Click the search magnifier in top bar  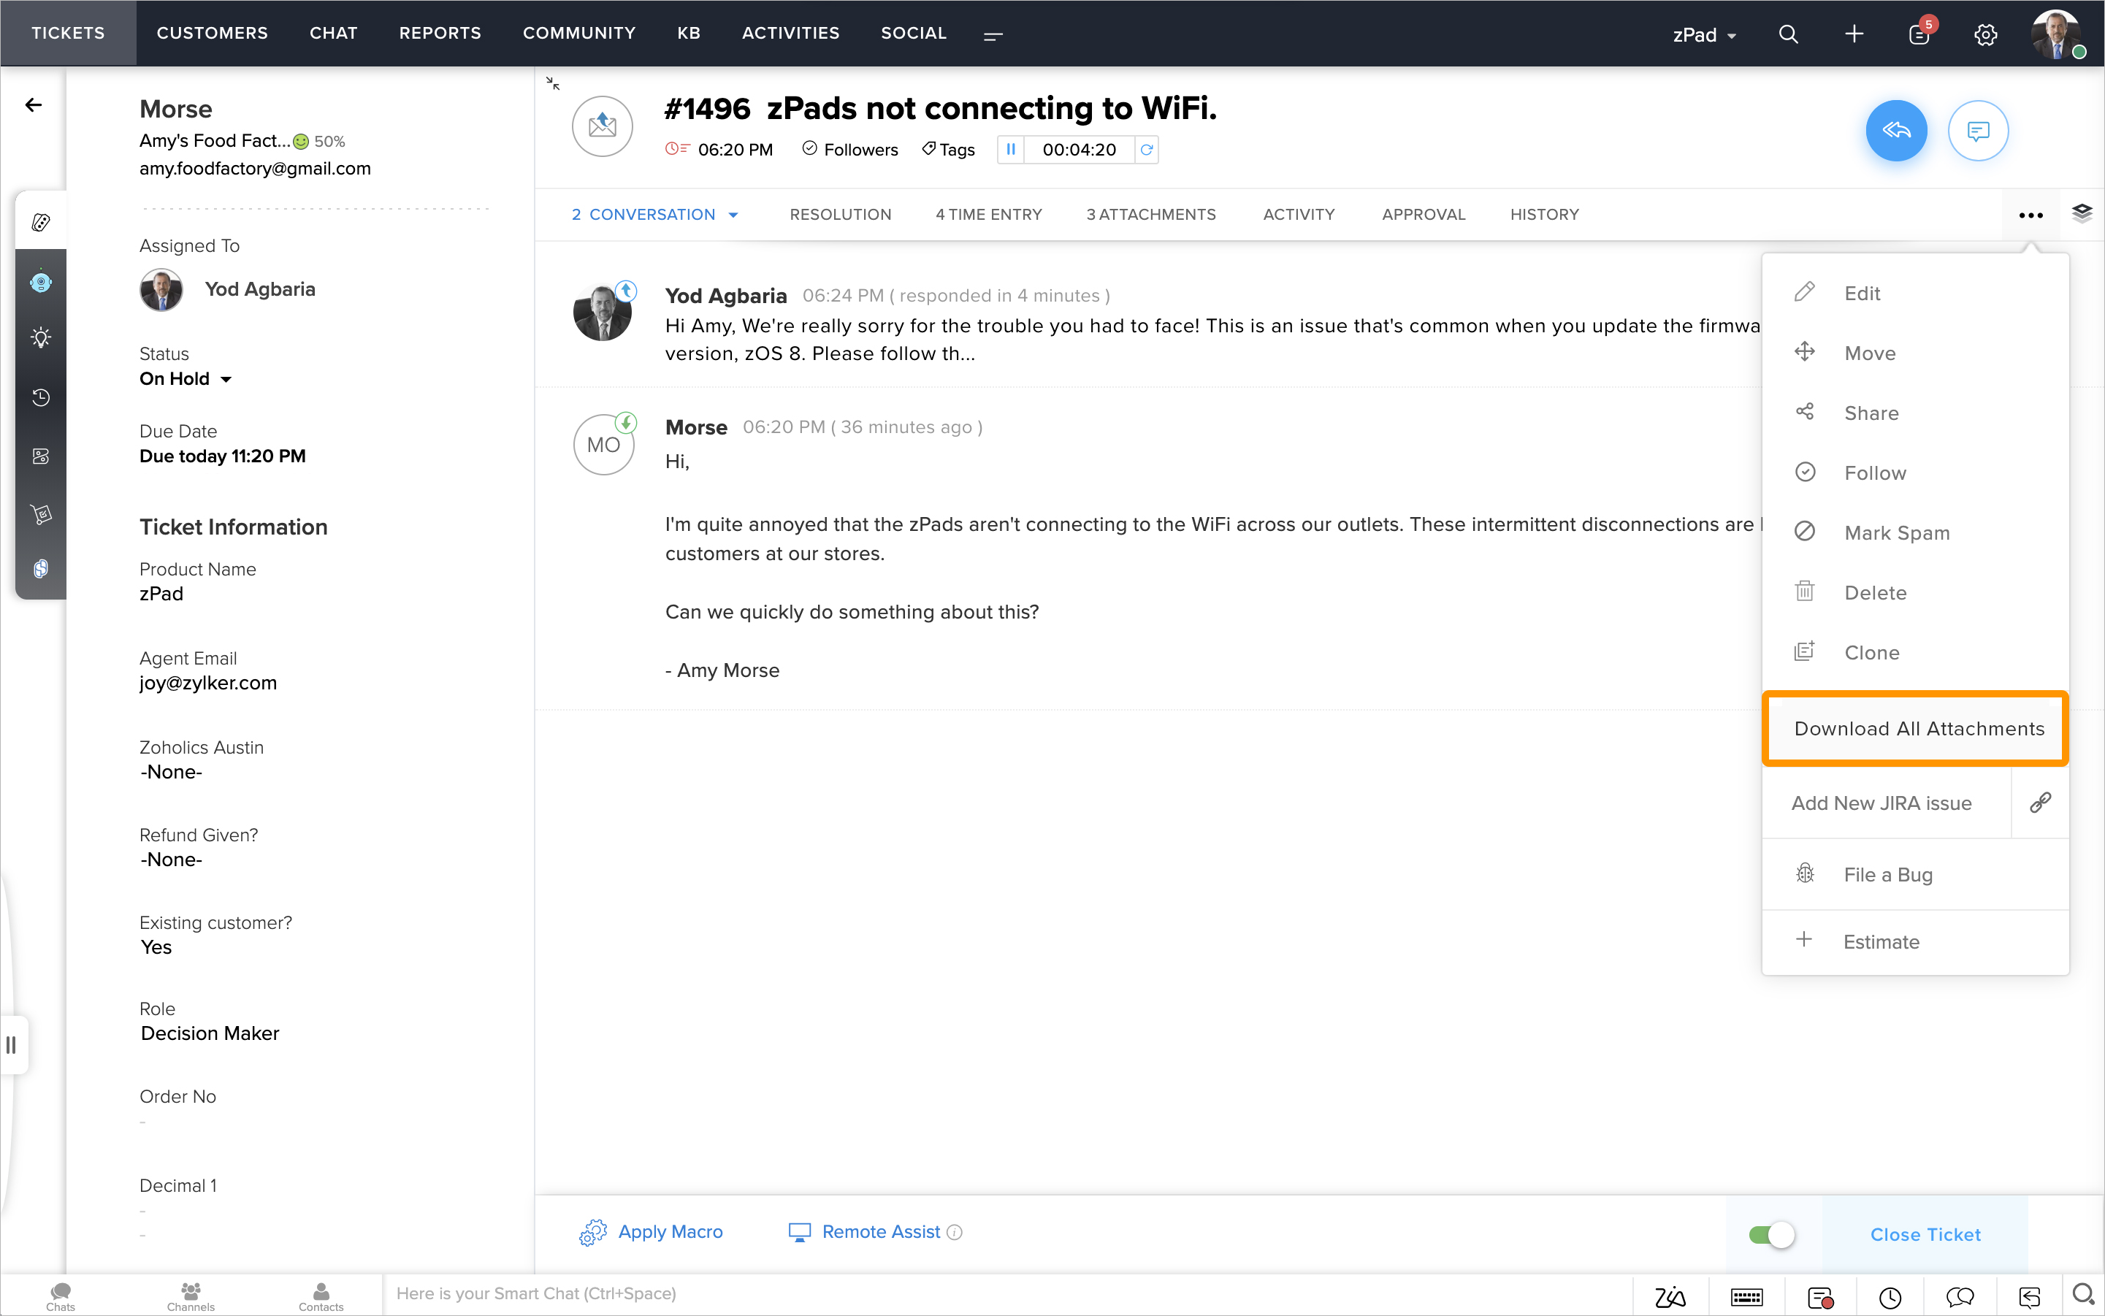[x=1788, y=34]
